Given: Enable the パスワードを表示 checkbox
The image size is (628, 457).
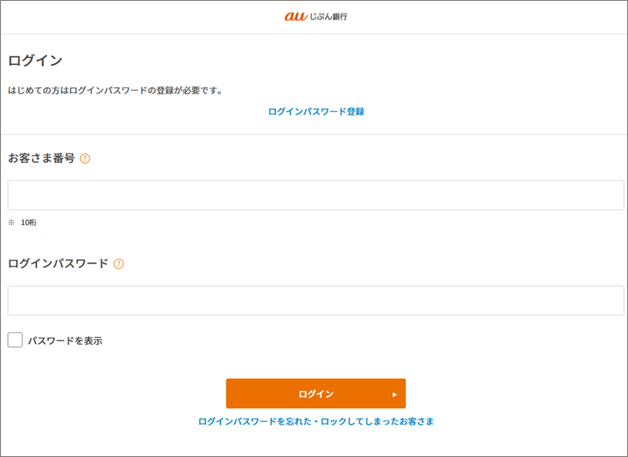Looking at the screenshot, I should point(15,340).
